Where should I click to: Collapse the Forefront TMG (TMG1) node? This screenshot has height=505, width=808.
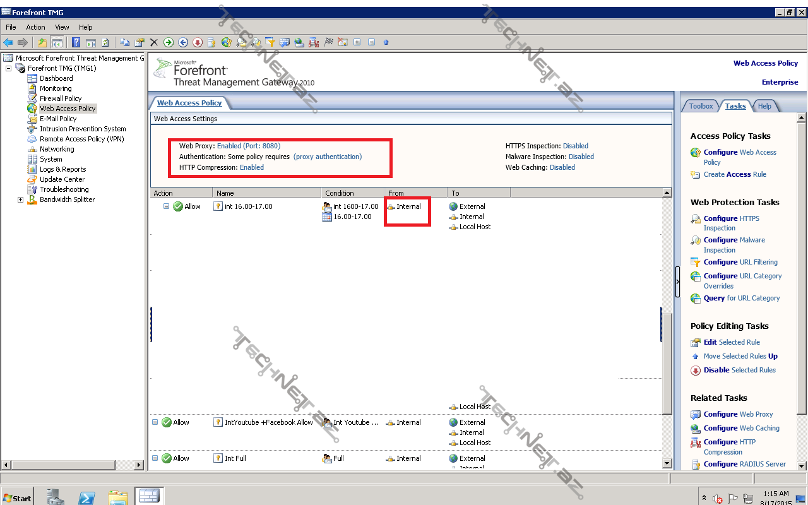pos(9,68)
